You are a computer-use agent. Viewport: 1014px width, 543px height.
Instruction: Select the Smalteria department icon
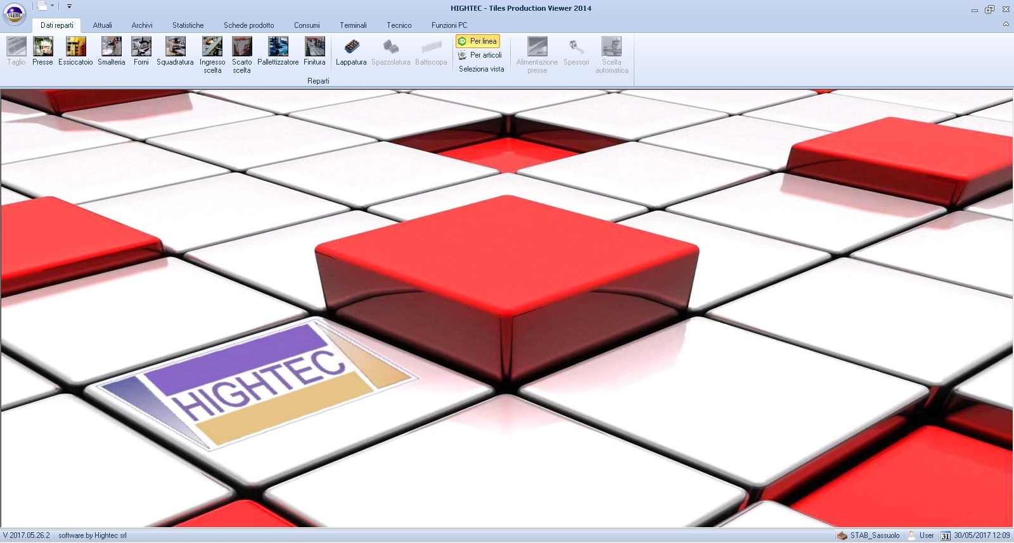pyautogui.click(x=112, y=51)
